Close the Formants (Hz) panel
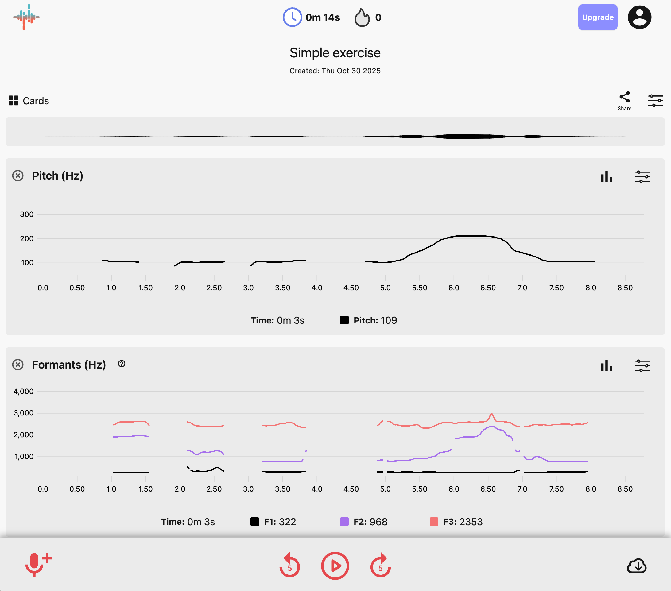This screenshot has height=591, width=671. [18, 365]
